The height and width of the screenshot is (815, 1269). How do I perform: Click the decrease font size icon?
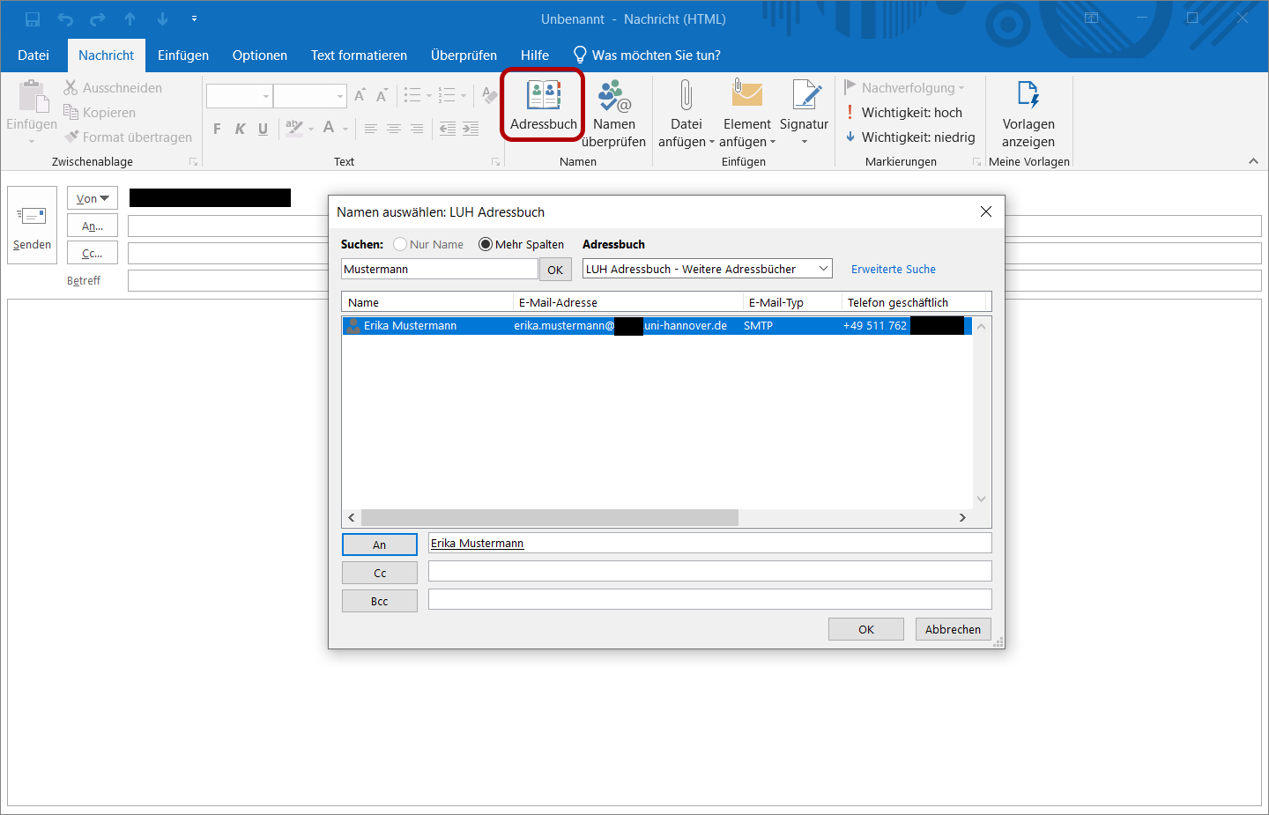click(x=382, y=95)
